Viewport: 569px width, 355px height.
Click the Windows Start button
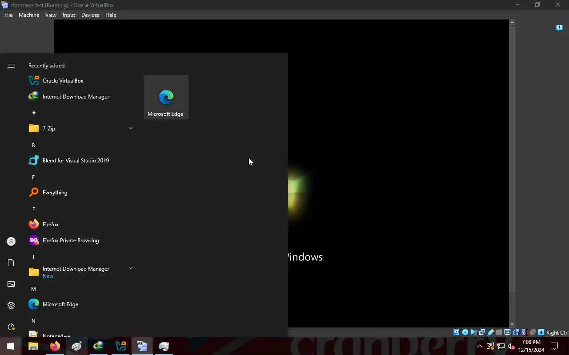(11, 346)
